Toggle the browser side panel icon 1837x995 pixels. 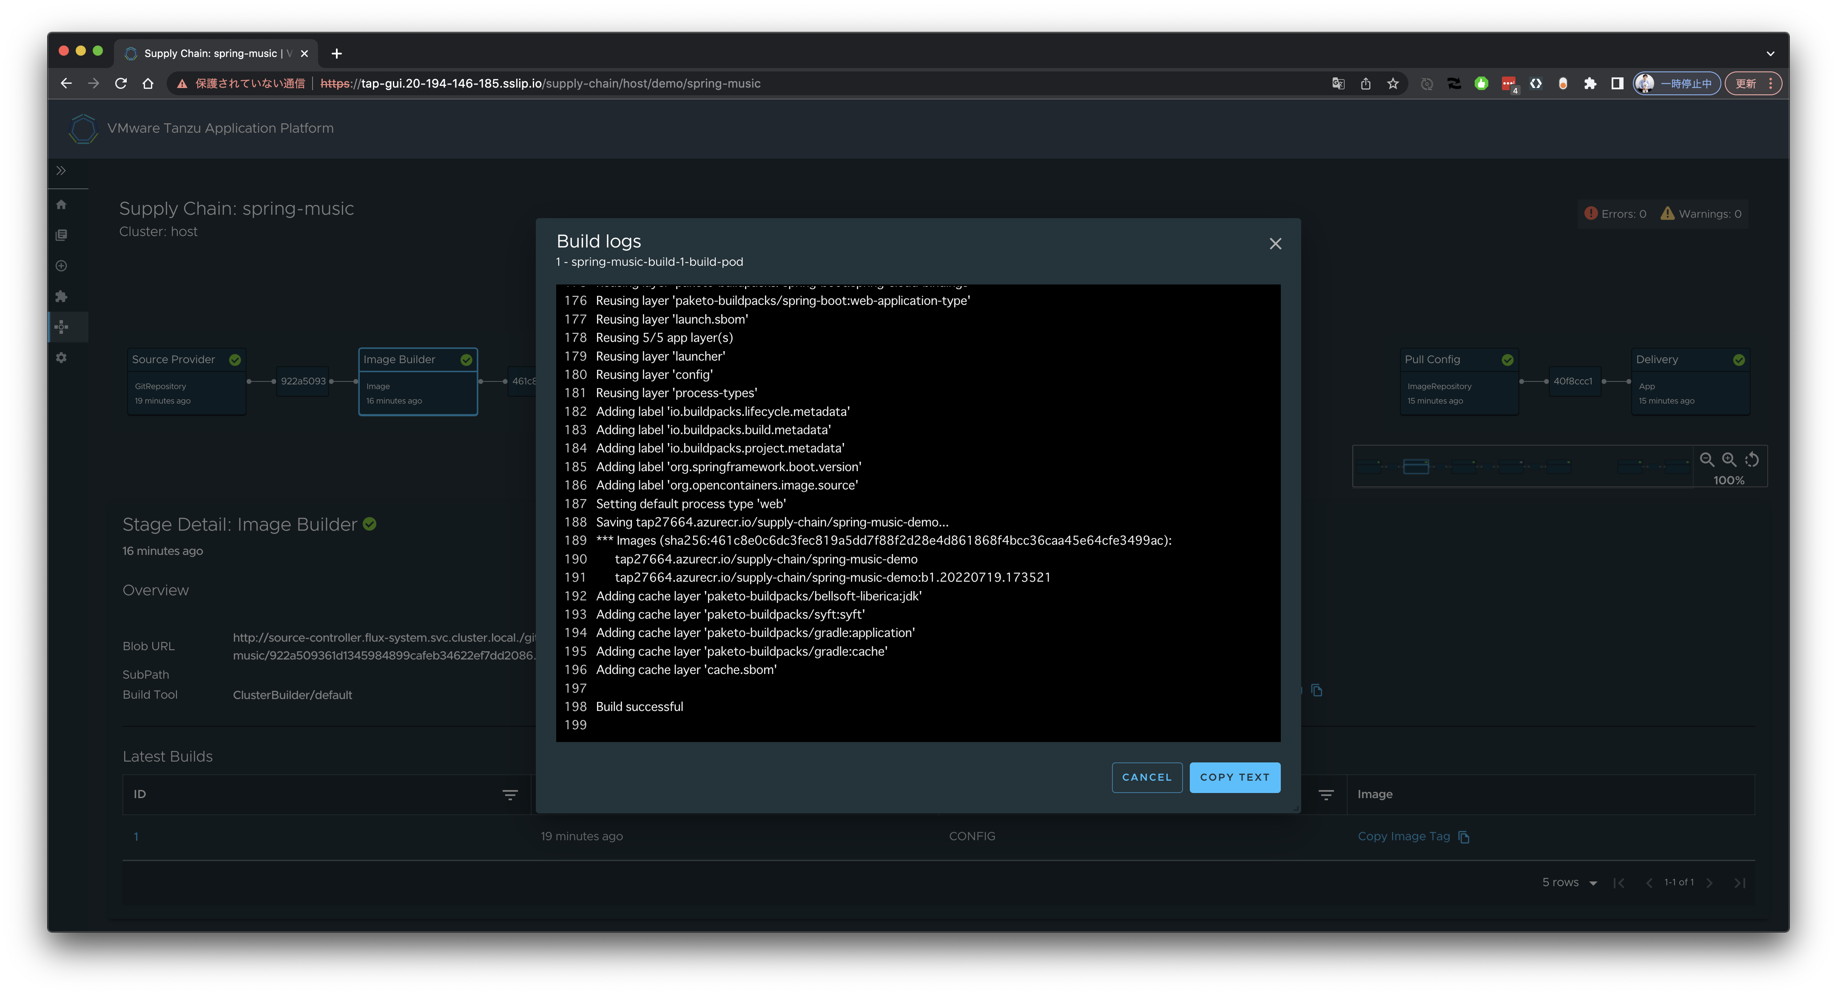(1617, 83)
